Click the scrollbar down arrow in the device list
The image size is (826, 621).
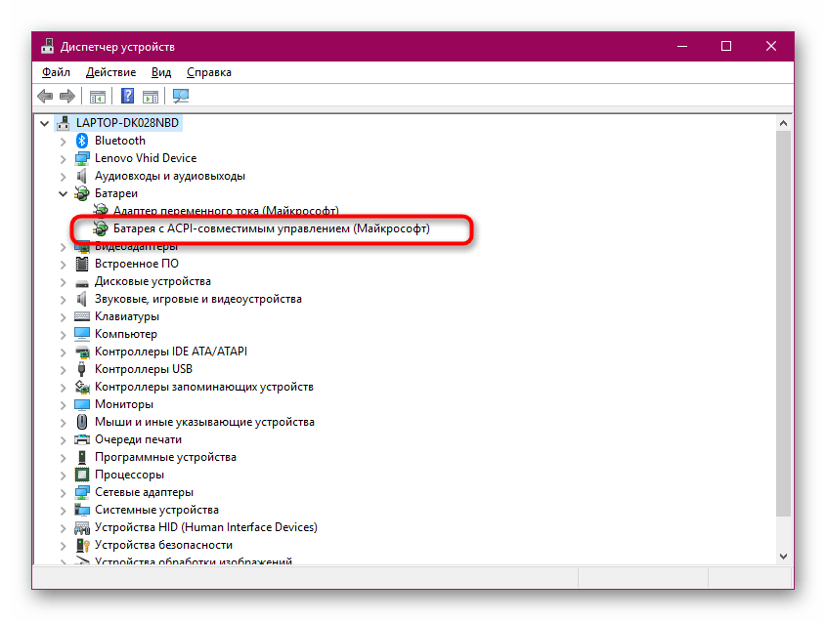[784, 555]
